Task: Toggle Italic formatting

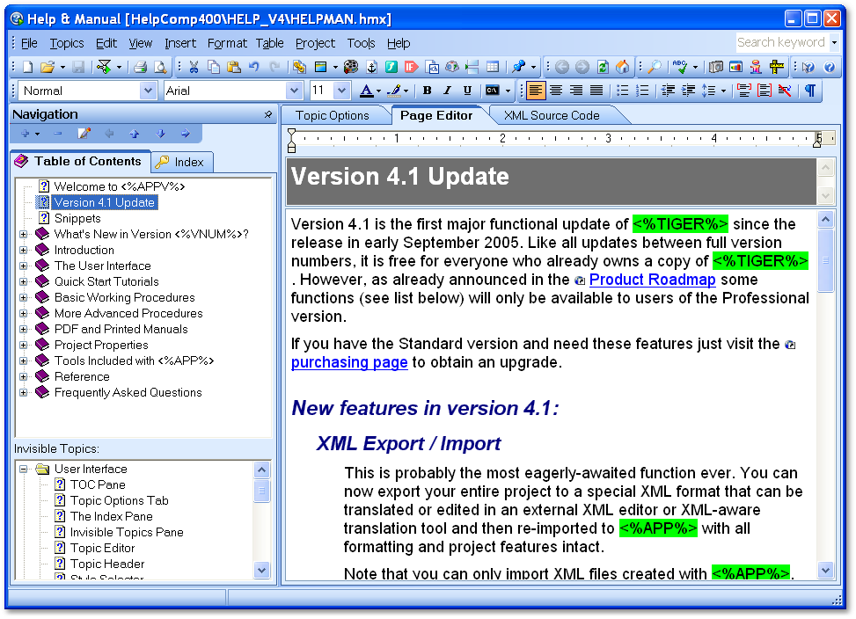Action: (448, 91)
